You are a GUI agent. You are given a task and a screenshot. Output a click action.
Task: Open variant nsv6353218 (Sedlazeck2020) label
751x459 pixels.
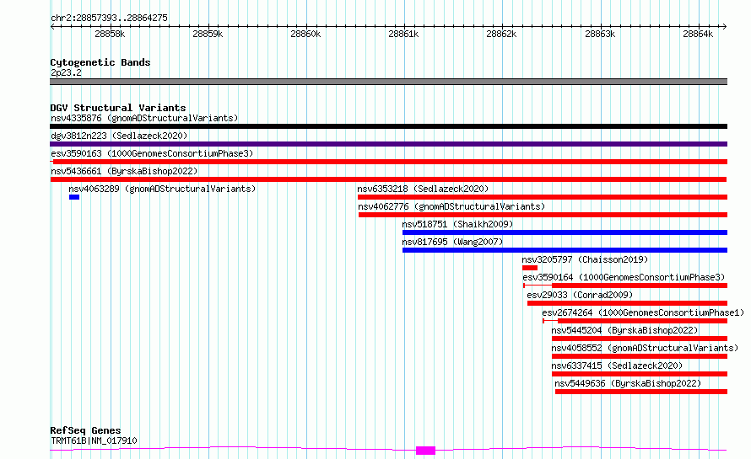click(423, 189)
